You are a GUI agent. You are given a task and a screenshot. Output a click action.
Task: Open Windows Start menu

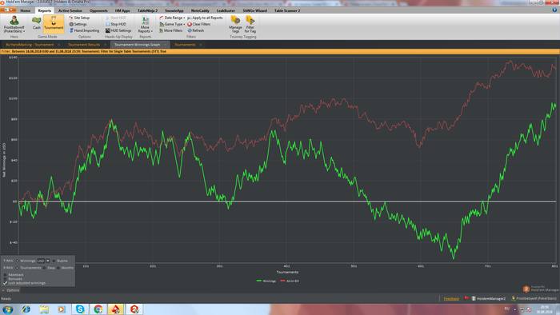click(x=8, y=309)
